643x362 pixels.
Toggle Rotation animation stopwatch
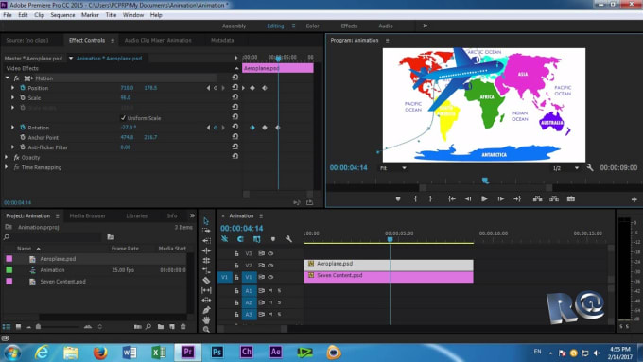click(x=23, y=128)
